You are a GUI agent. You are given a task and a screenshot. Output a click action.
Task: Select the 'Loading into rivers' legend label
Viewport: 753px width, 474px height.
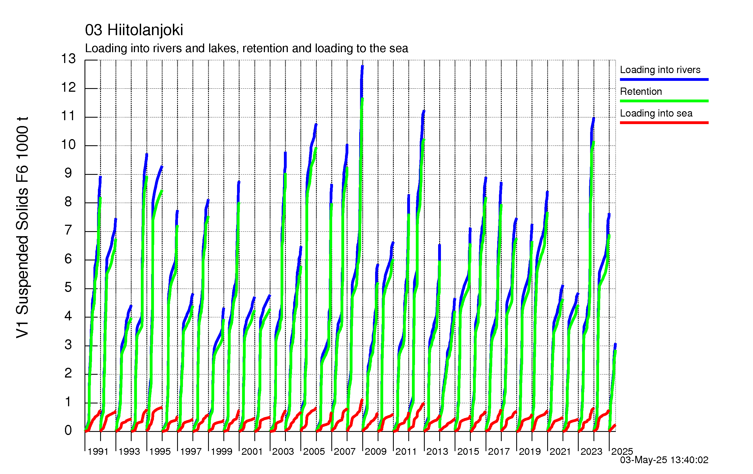tap(660, 70)
